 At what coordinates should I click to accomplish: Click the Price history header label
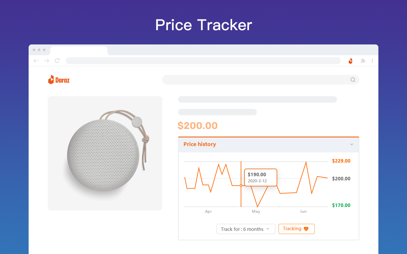coord(200,144)
